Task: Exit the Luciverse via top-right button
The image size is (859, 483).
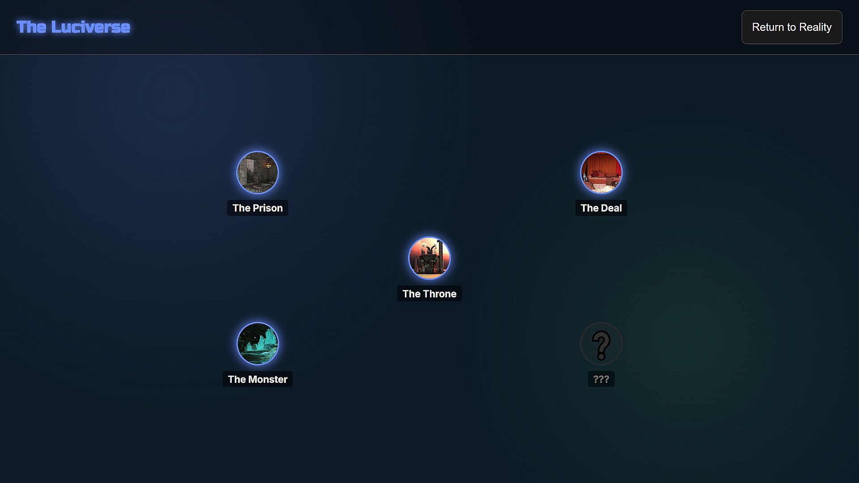Action: (x=791, y=27)
